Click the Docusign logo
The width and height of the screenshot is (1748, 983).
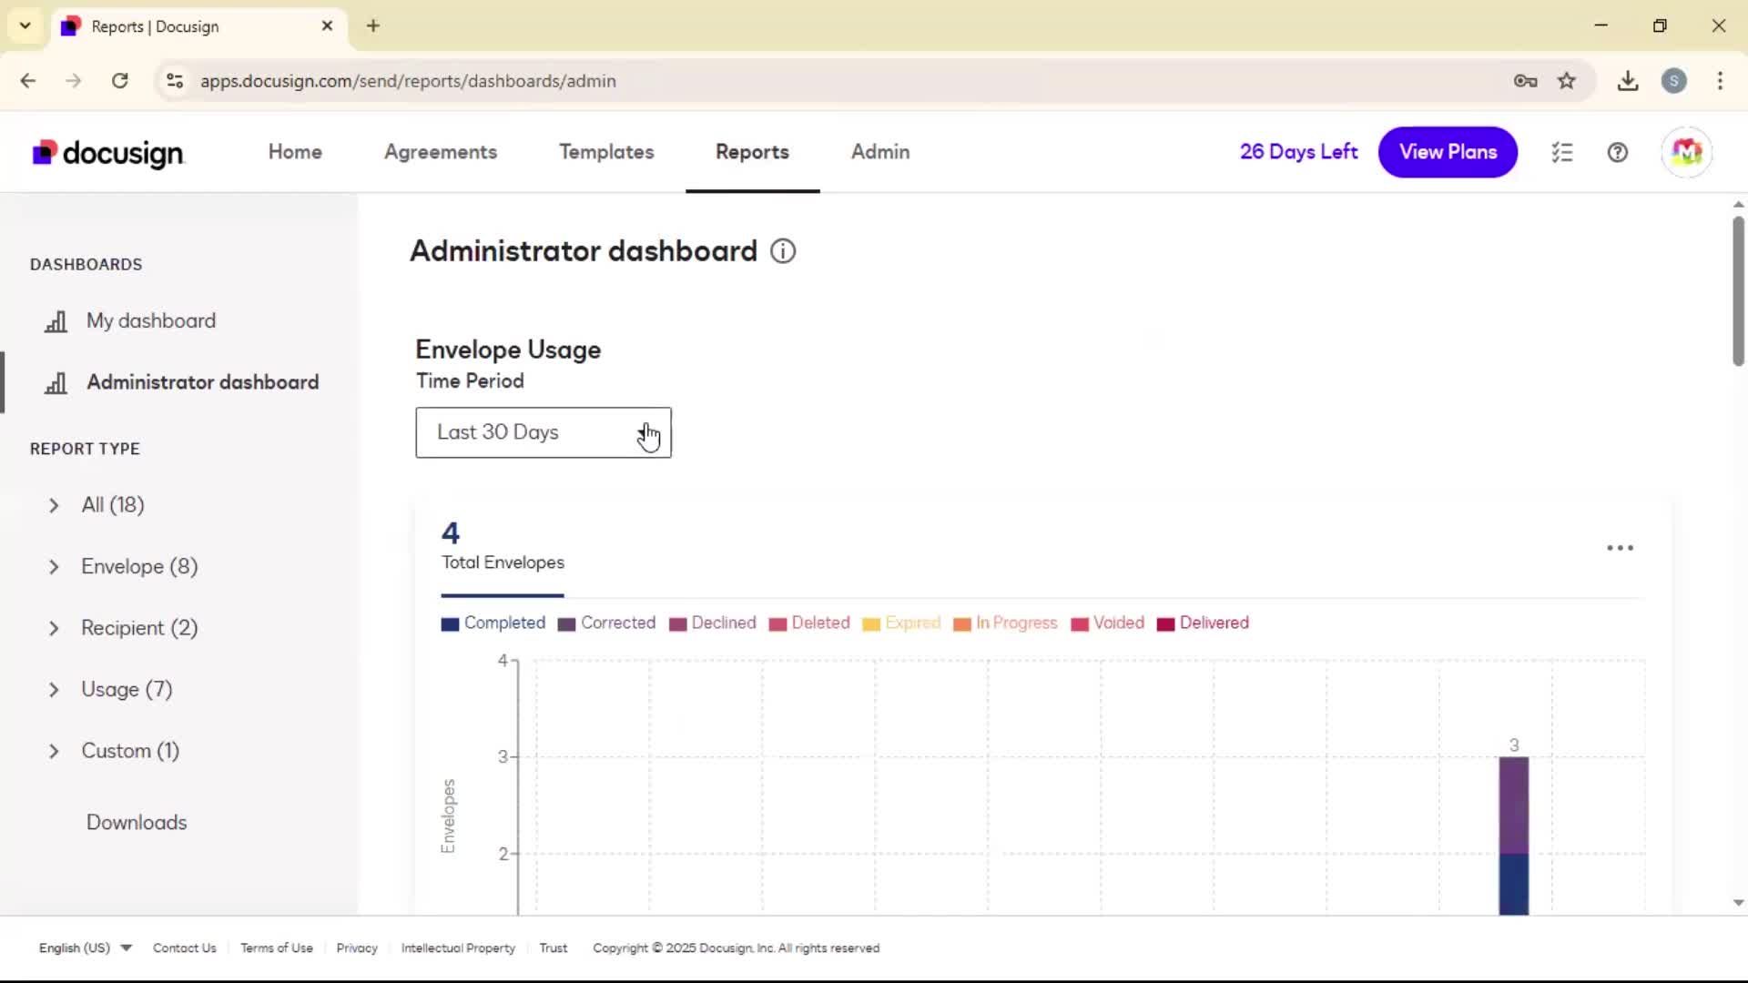click(108, 153)
